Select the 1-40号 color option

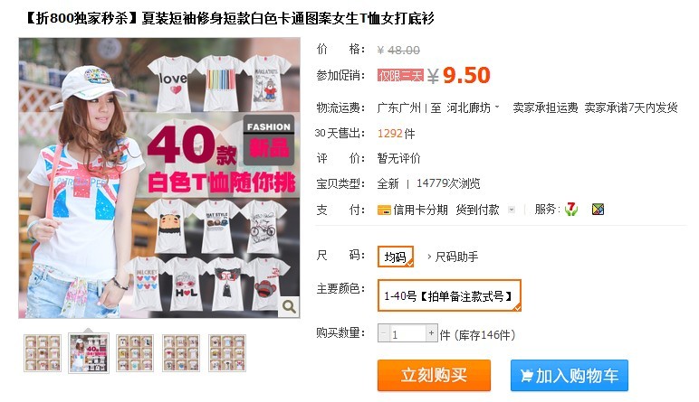click(x=449, y=295)
